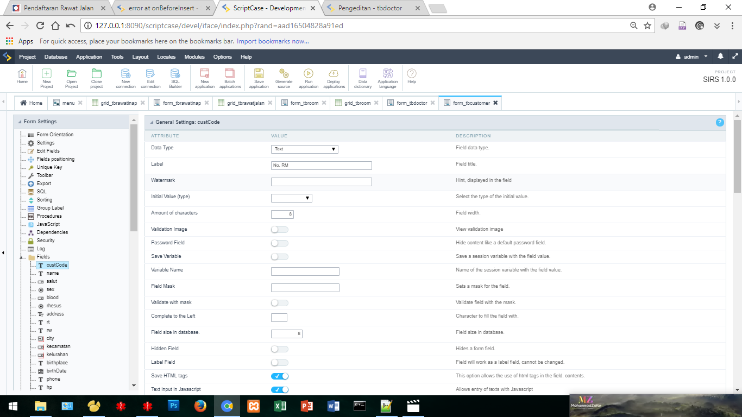Open the New connection tool
The height and width of the screenshot is (417, 742).
click(x=125, y=78)
